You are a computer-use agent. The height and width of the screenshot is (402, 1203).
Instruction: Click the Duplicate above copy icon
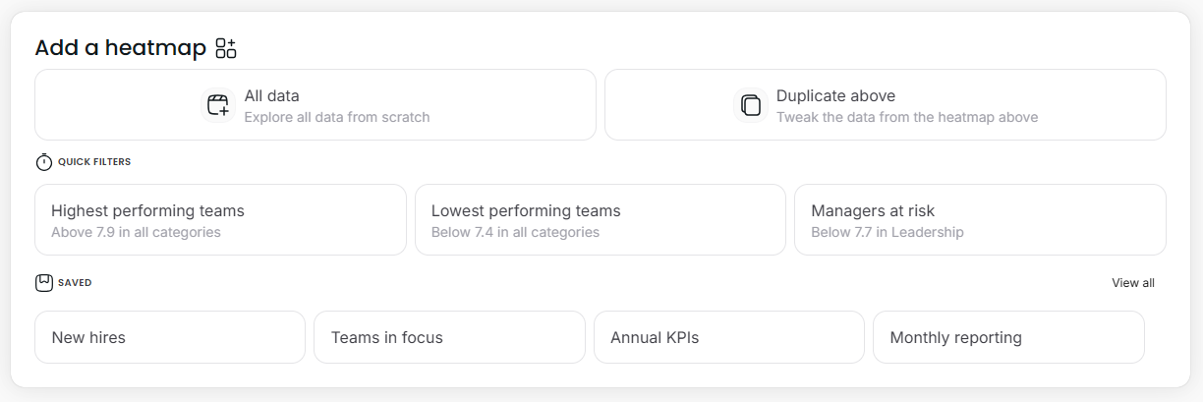tap(751, 105)
